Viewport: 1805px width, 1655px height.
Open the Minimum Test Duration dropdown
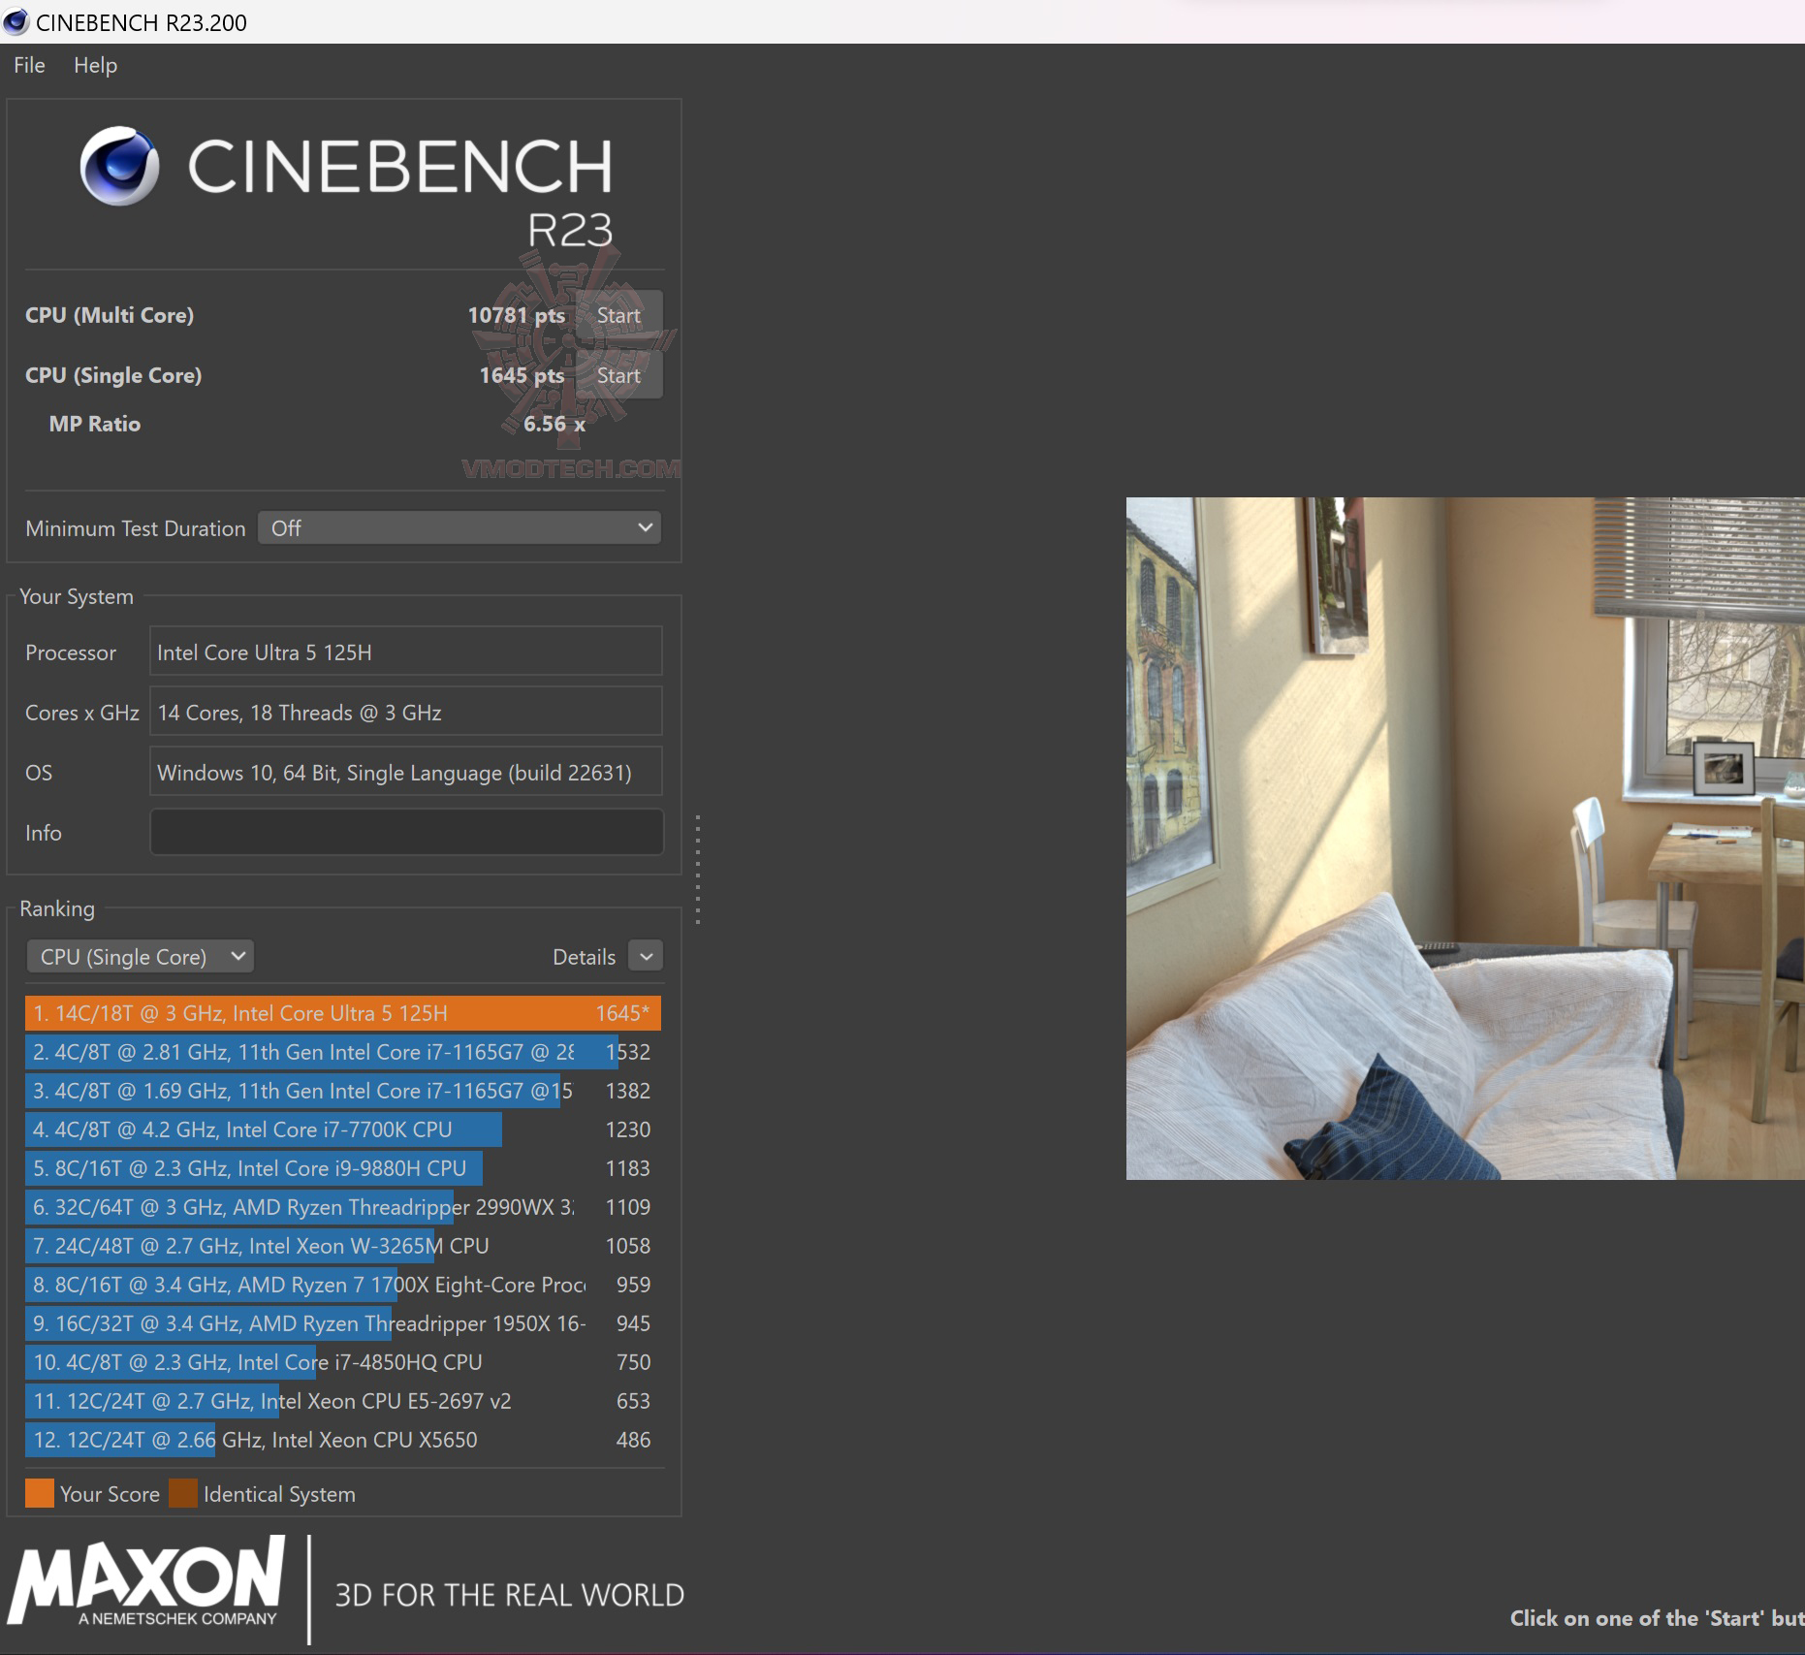point(459,528)
